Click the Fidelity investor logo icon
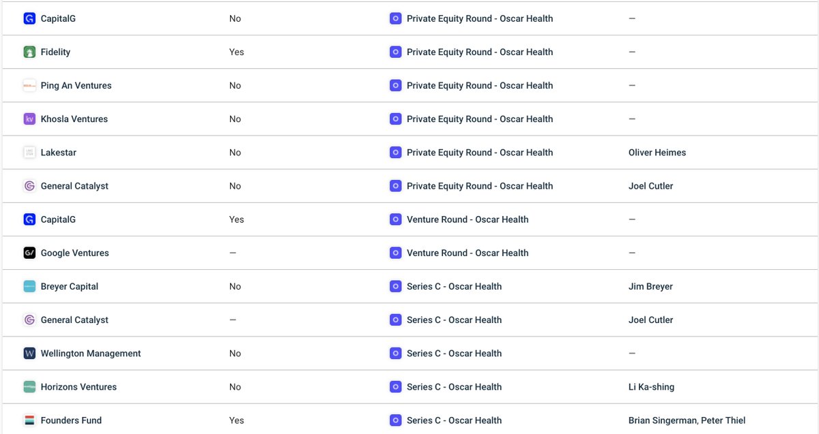The image size is (819, 434). [x=29, y=52]
